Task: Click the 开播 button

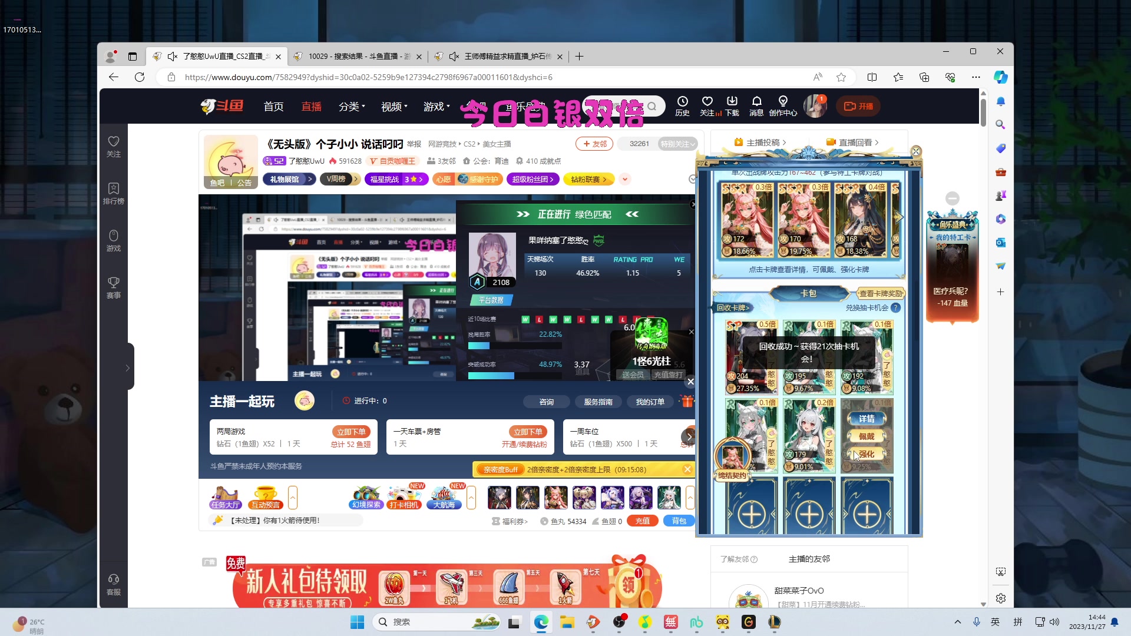Action: pyautogui.click(x=858, y=107)
